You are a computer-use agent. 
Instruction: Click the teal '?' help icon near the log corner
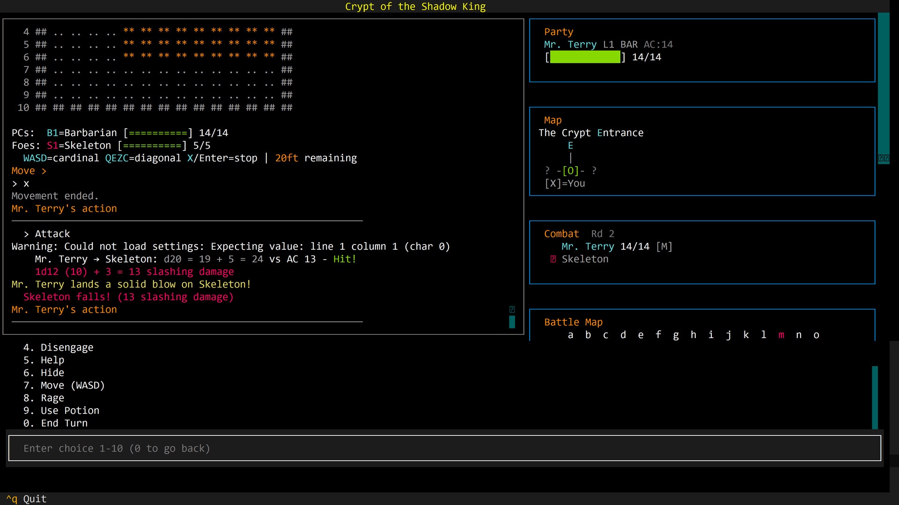coord(512,309)
